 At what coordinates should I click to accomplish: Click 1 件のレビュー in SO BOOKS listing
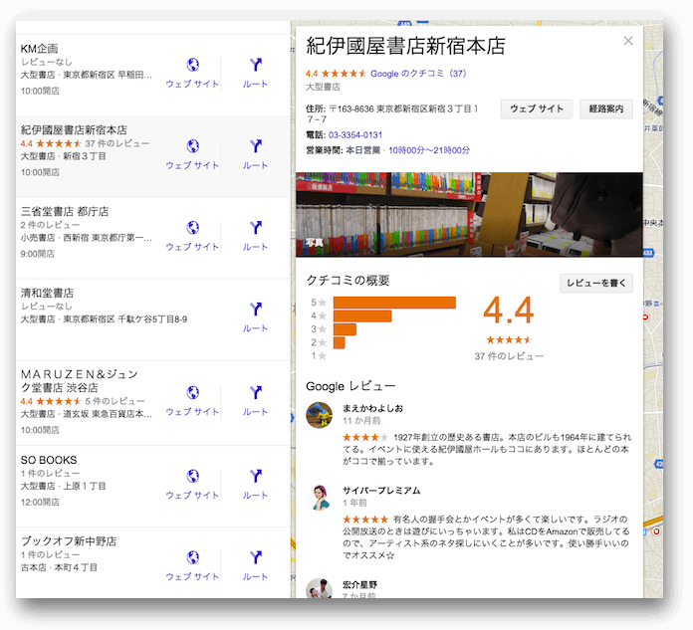tap(51, 473)
